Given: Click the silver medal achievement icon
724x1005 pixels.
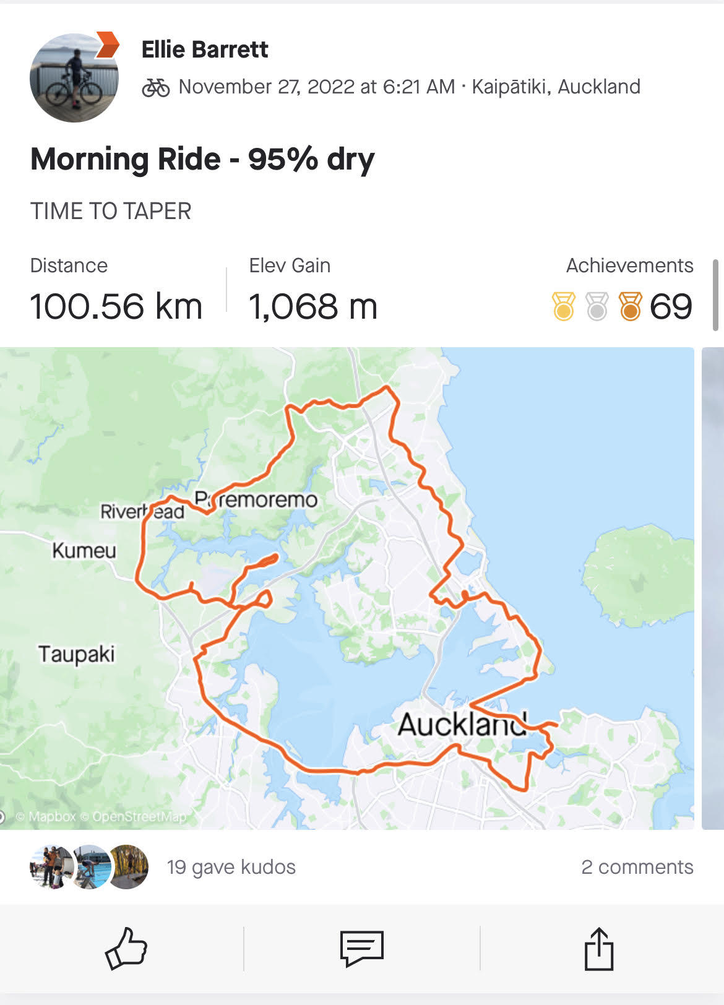Looking at the screenshot, I should click(597, 306).
